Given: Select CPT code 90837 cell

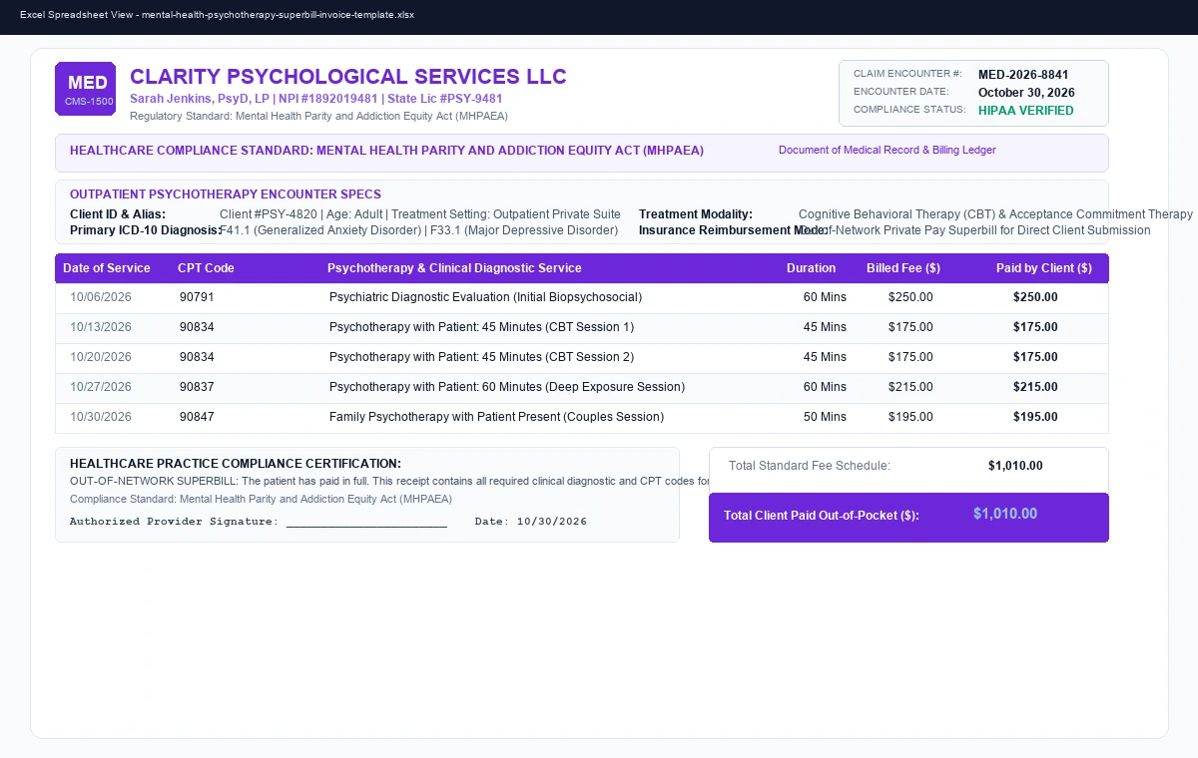Looking at the screenshot, I should (197, 387).
